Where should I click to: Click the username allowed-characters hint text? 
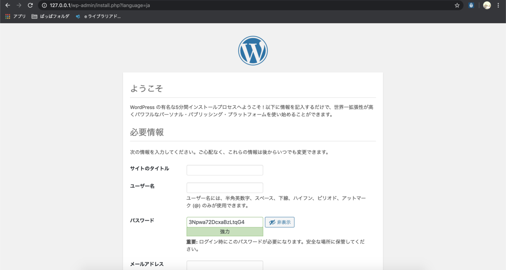click(x=276, y=202)
